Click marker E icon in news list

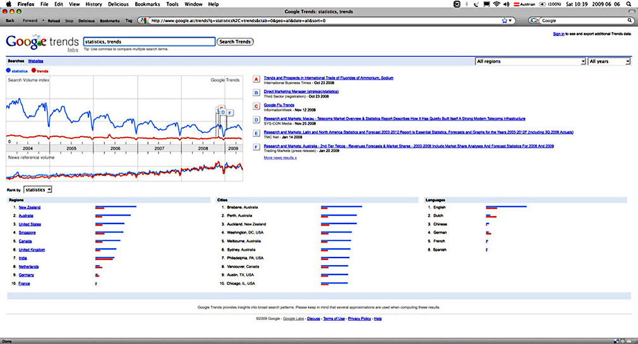point(256,133)
